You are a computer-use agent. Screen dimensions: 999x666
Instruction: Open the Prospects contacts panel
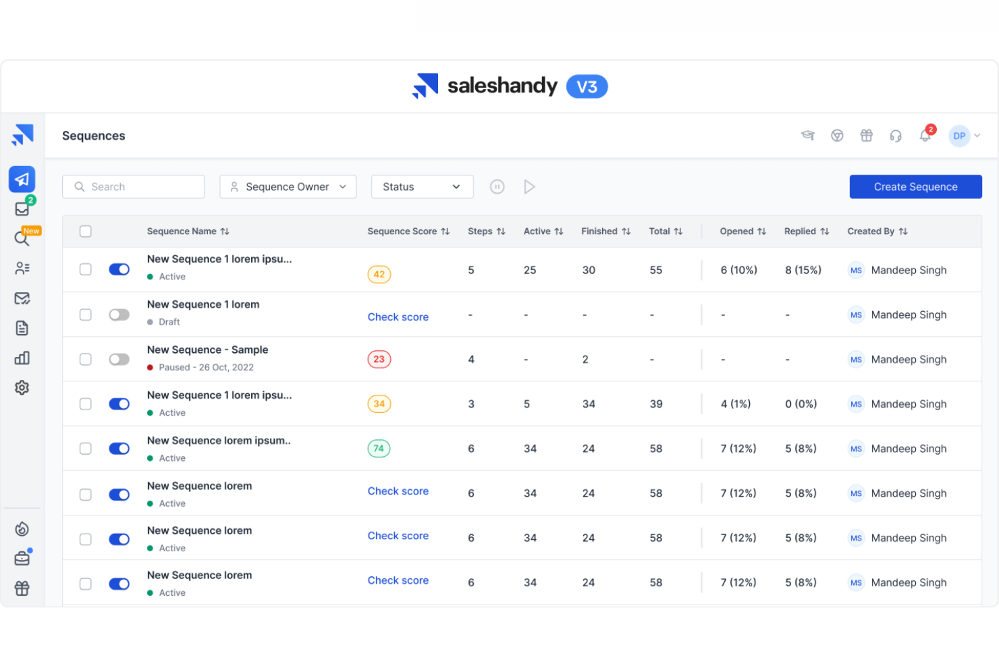[22, 267]
